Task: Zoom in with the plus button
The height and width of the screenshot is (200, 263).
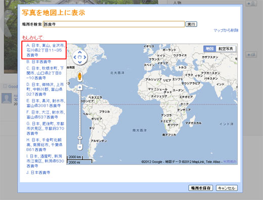Action: pyautogui.click(x=80, y=87)
